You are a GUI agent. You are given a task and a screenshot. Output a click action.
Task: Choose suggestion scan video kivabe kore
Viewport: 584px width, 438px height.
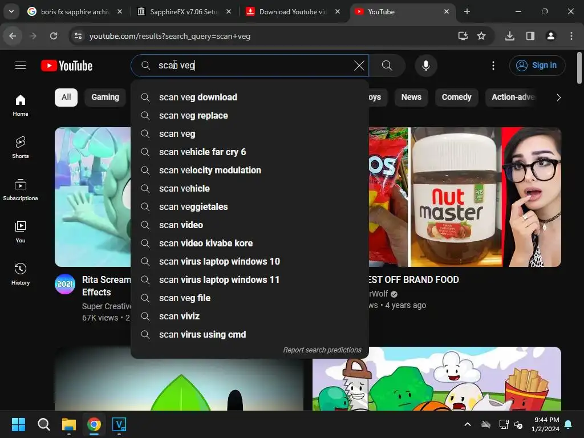250,243
